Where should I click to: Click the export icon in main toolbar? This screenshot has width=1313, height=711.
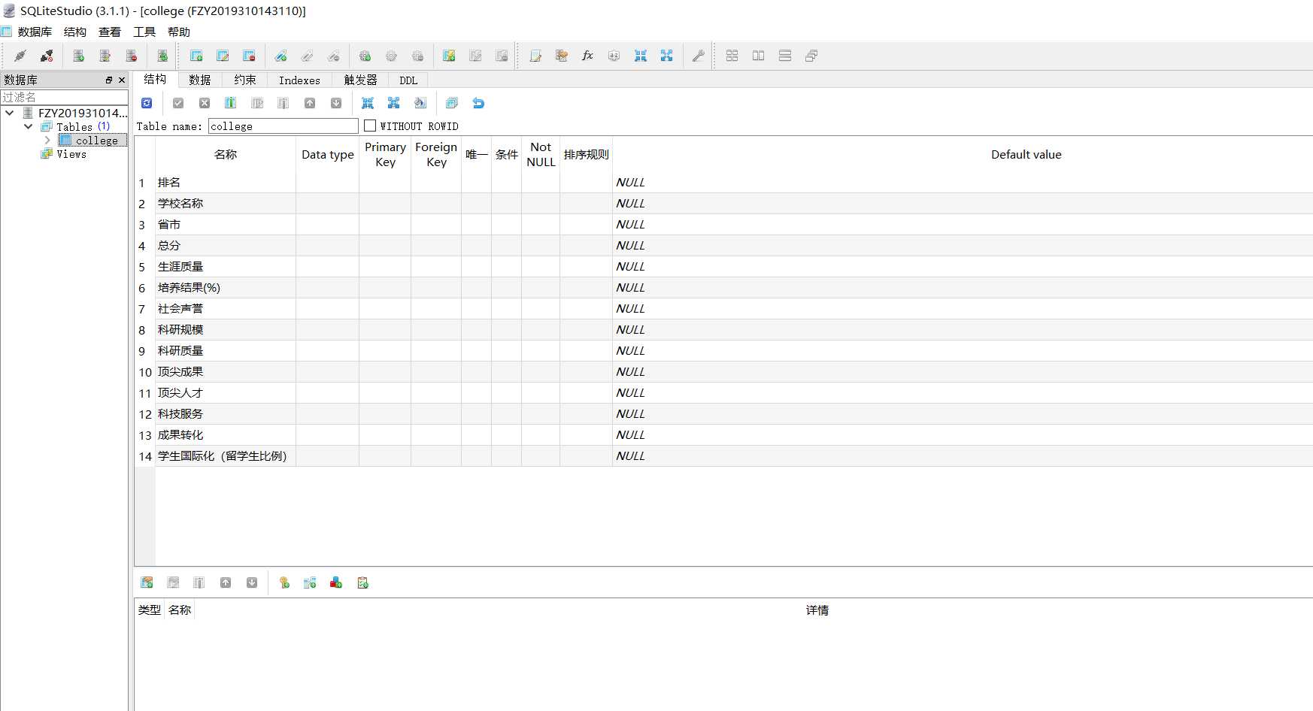pyautogui.click(x=666, y=56)
